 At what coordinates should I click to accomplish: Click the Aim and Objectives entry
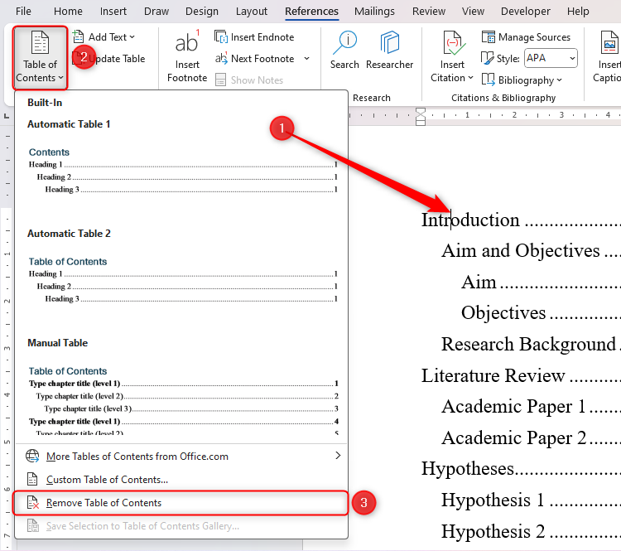[x=521, y=251]
